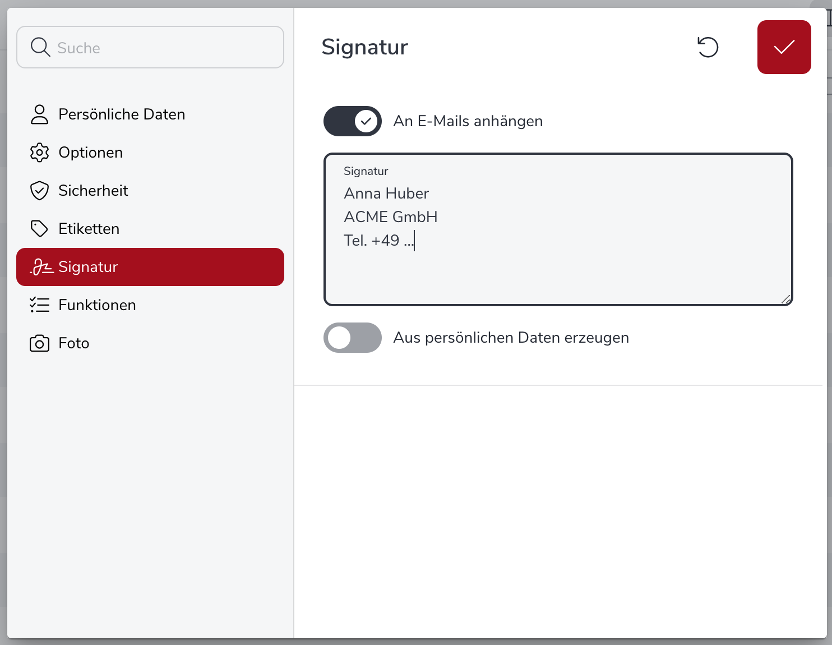Click the gear icon beside Optionen
Image resolution: width=832 pixels, height=645 pixels.
click(x=39, y=153)
